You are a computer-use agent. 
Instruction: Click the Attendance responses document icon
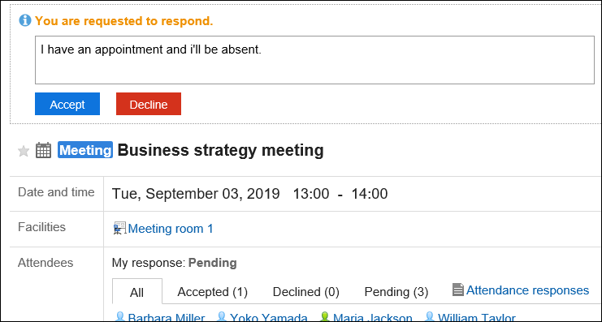(458, 290)
